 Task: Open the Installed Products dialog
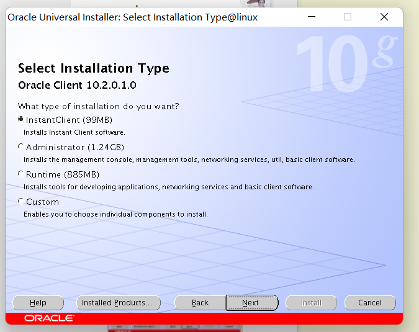click(119, 303)
